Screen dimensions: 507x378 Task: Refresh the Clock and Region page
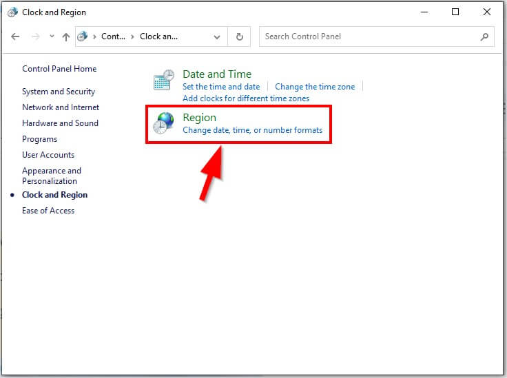pos(239,36)
